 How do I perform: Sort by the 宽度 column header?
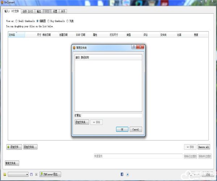[x=196, y=35]
